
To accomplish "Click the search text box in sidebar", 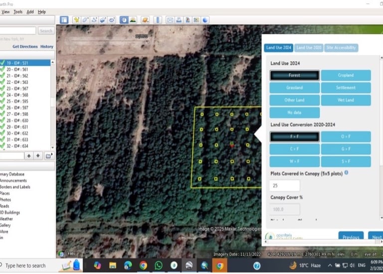I will tap(17, 31).
